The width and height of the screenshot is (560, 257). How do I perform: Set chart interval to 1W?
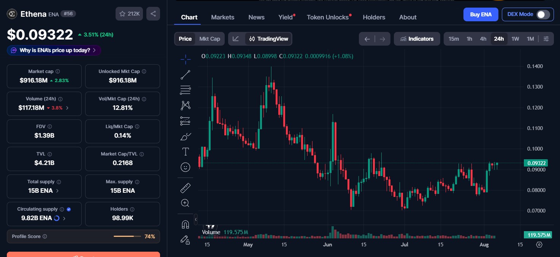tap(515, 39)
